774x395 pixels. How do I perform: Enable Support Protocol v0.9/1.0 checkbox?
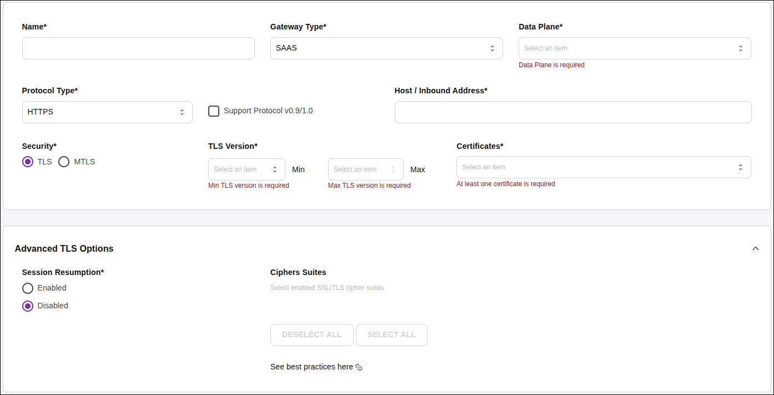pos(214,111)
